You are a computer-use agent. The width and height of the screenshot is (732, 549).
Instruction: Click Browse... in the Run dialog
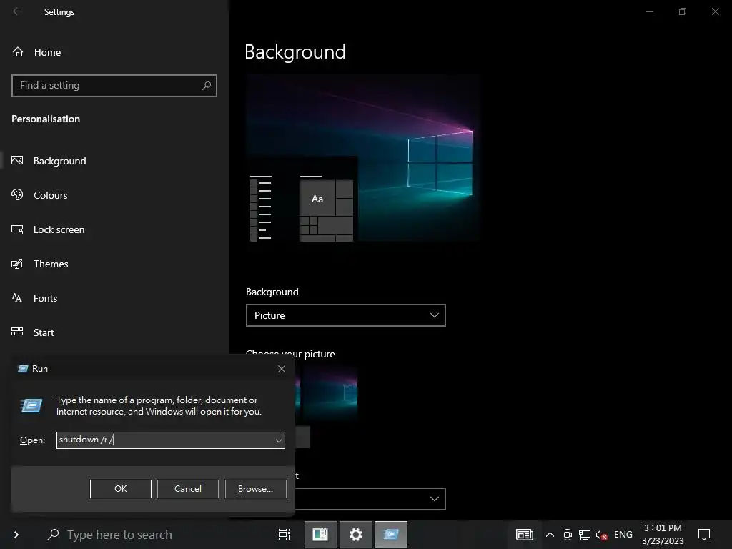click(255, 489)
